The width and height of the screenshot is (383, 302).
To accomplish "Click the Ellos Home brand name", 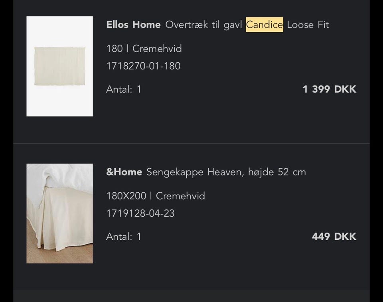I will pos(133,25).
